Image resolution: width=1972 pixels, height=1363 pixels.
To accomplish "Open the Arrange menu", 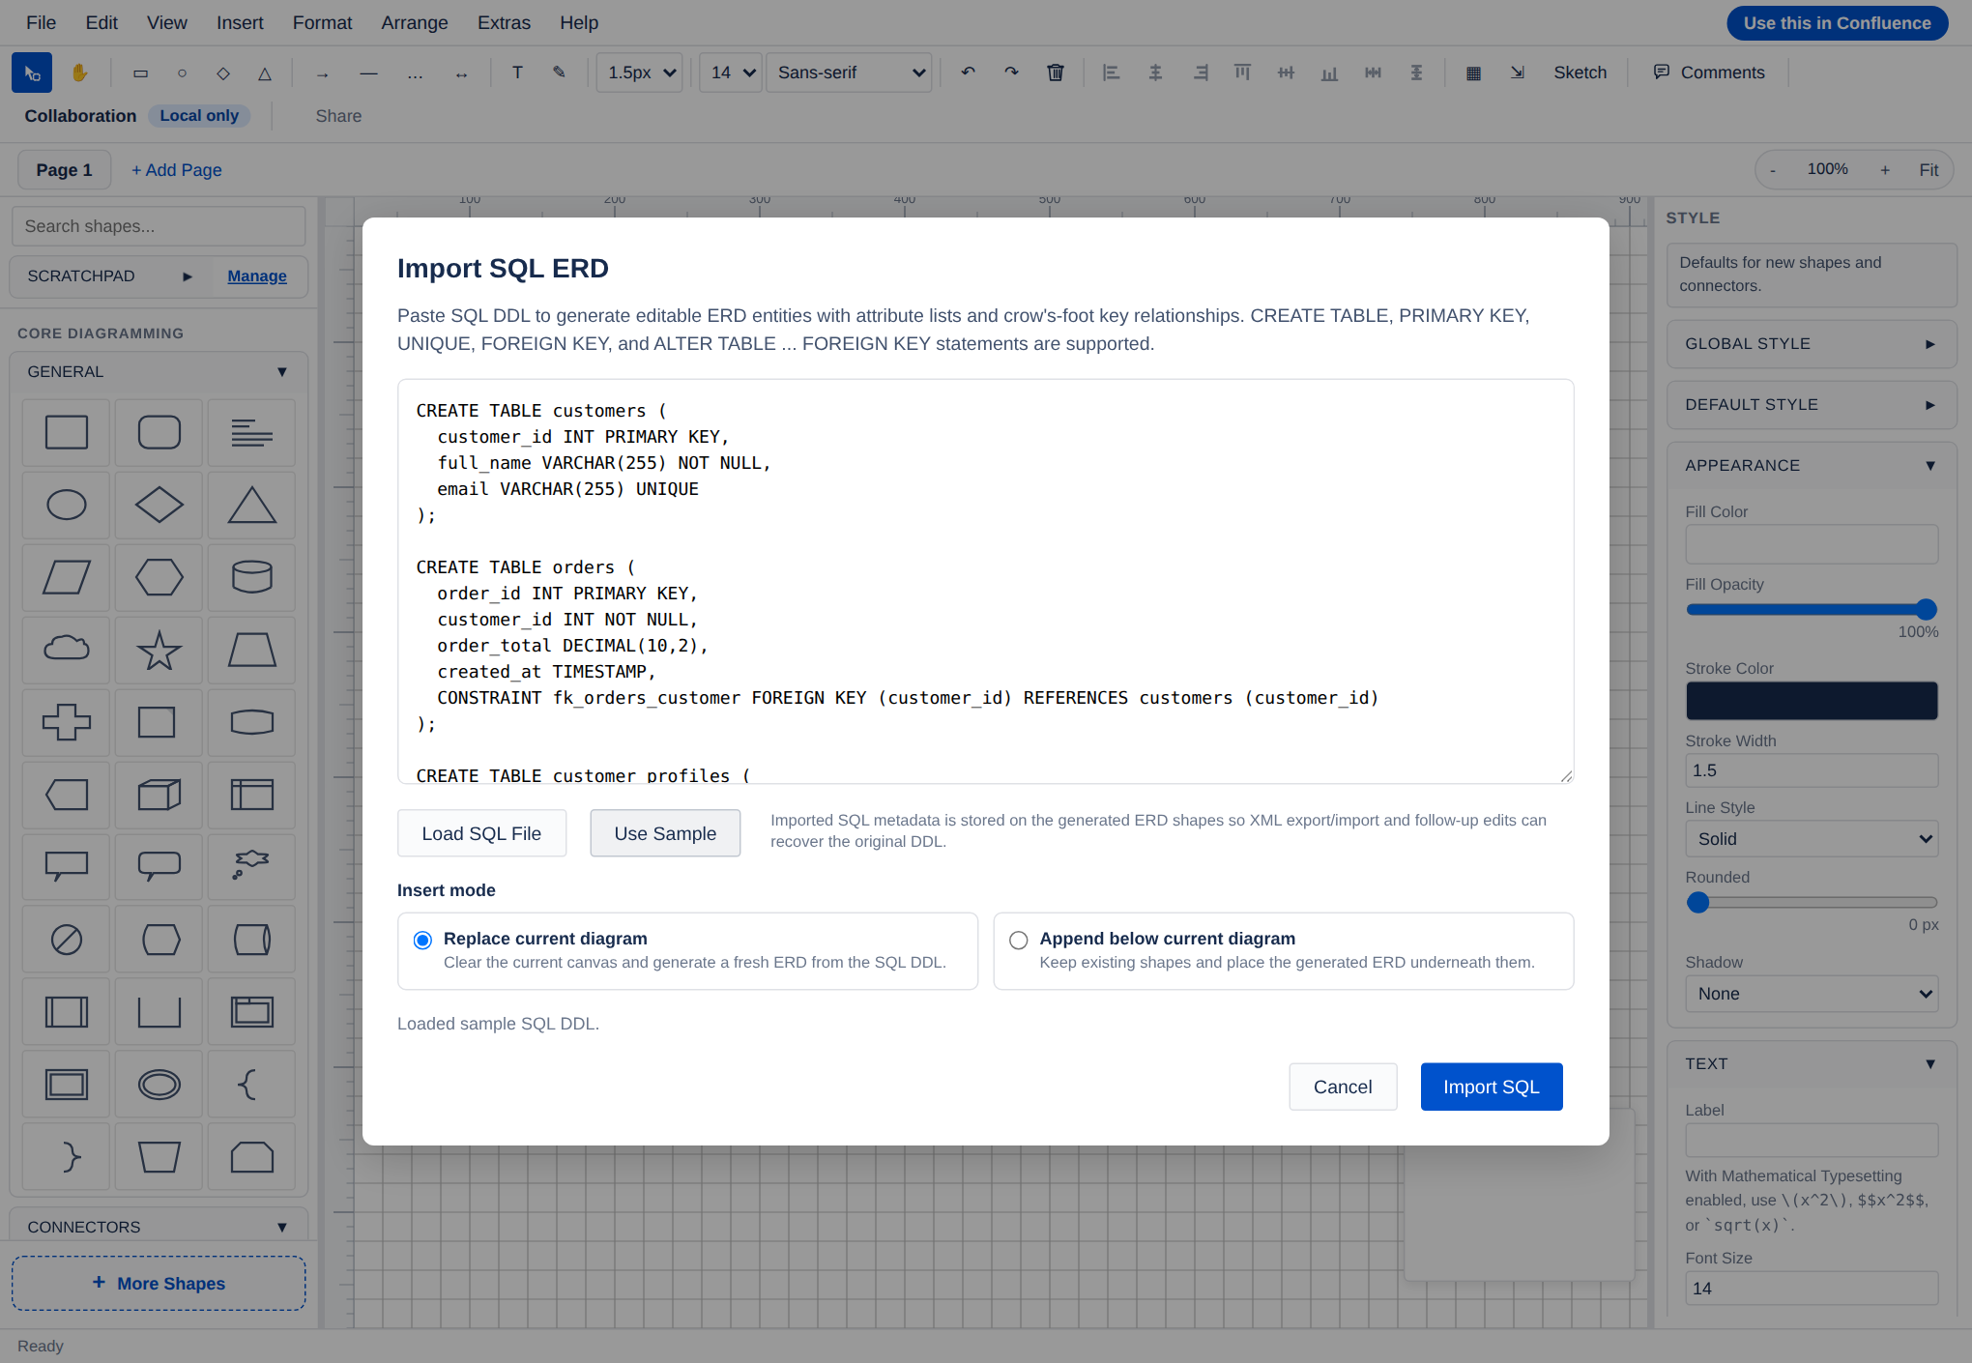I will [415, 22].
